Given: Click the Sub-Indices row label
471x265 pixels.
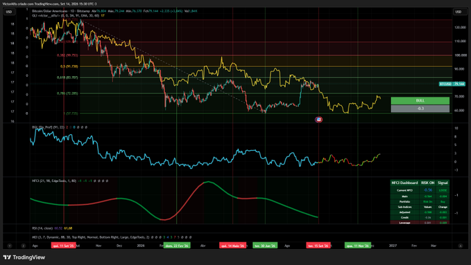Looking at the screenshot, I should [404, 207].
